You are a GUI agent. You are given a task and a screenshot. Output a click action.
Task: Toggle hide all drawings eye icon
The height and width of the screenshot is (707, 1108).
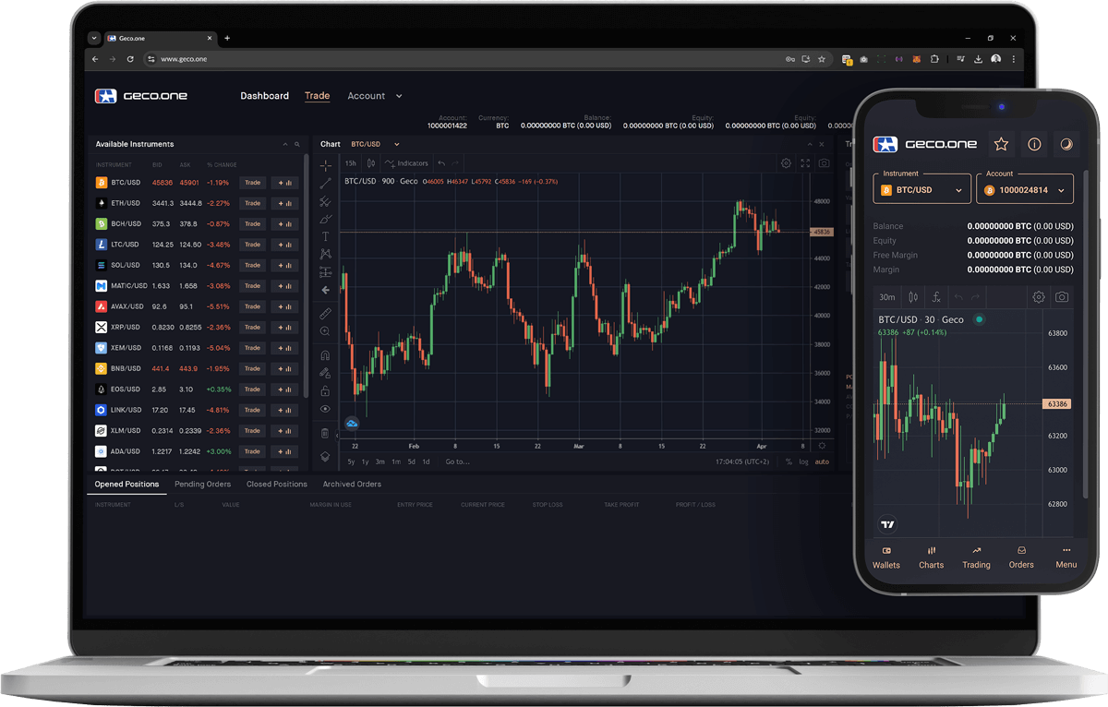click(325, 409)
